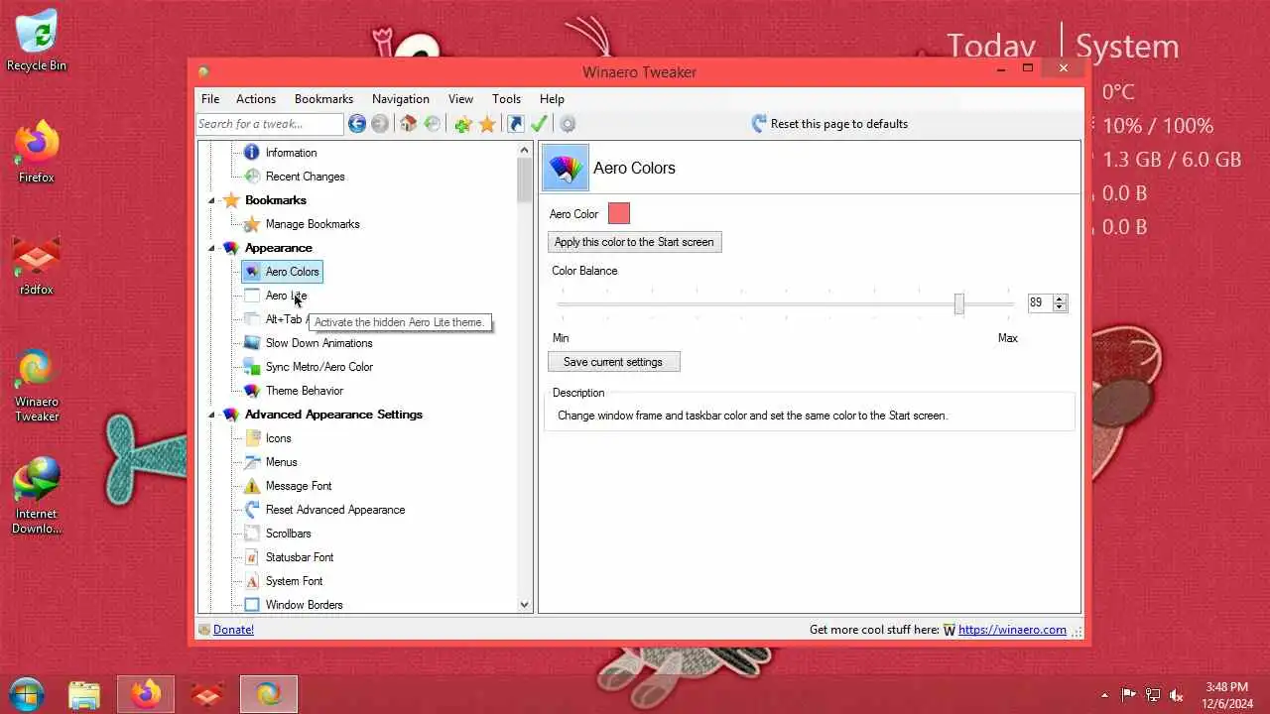The width and height of the screenshot is (1270, 714).
Task: Click the Color Balance slider thumb
Action: (958, 304)
